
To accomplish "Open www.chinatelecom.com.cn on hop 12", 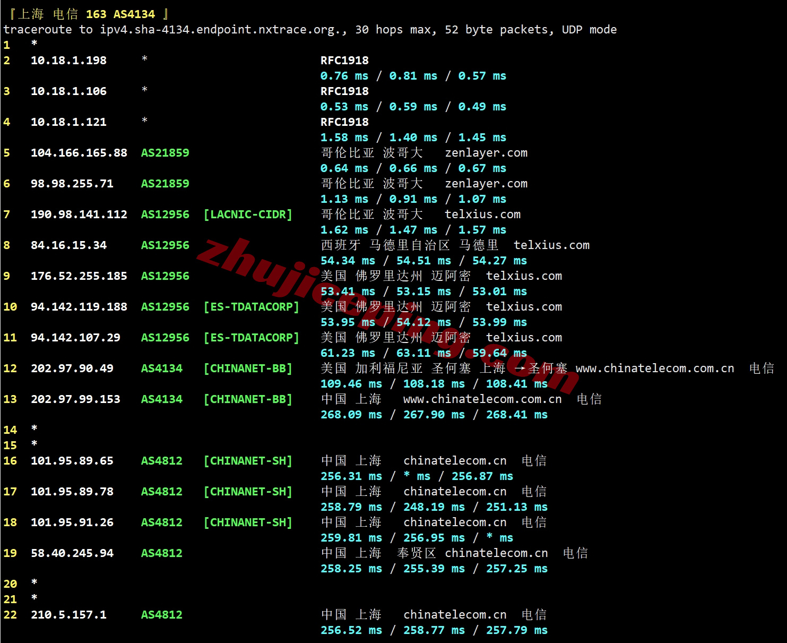I will [654, 368].
